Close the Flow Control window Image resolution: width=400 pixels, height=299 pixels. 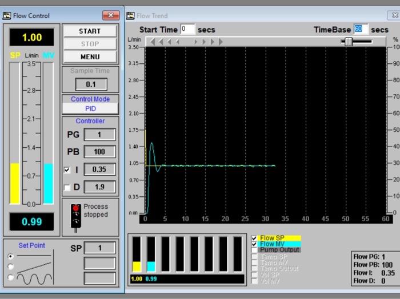pyautogui.click(x=111, y=15)
